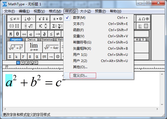
Task: Insert the limit x→∞ expression
Action: (34, 47)
